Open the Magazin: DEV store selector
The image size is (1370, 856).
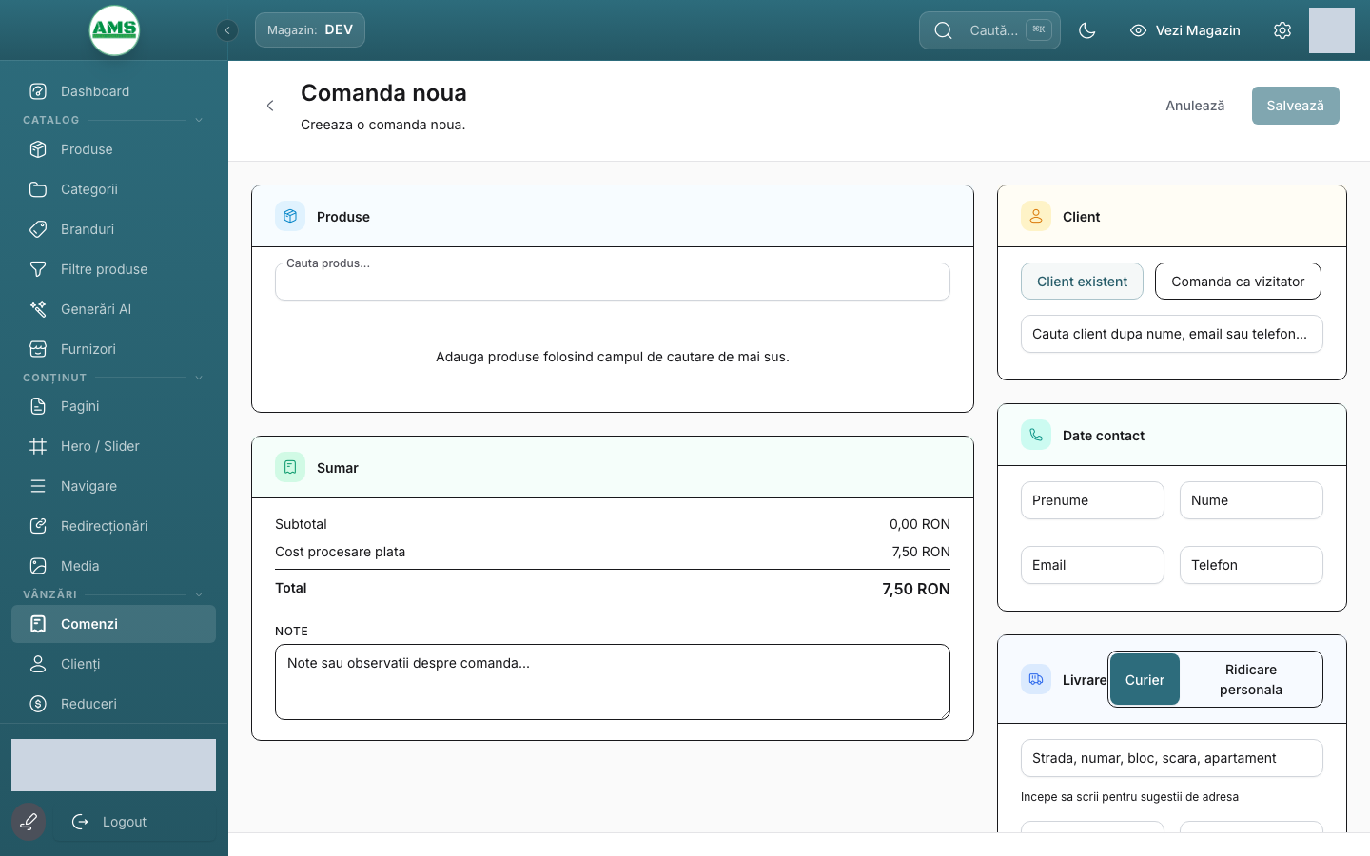point(310,30)
